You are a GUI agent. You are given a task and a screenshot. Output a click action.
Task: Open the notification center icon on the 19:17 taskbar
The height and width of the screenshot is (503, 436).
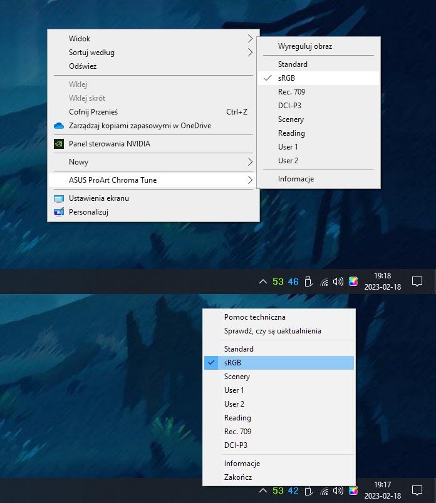click(x=417, y=490)
